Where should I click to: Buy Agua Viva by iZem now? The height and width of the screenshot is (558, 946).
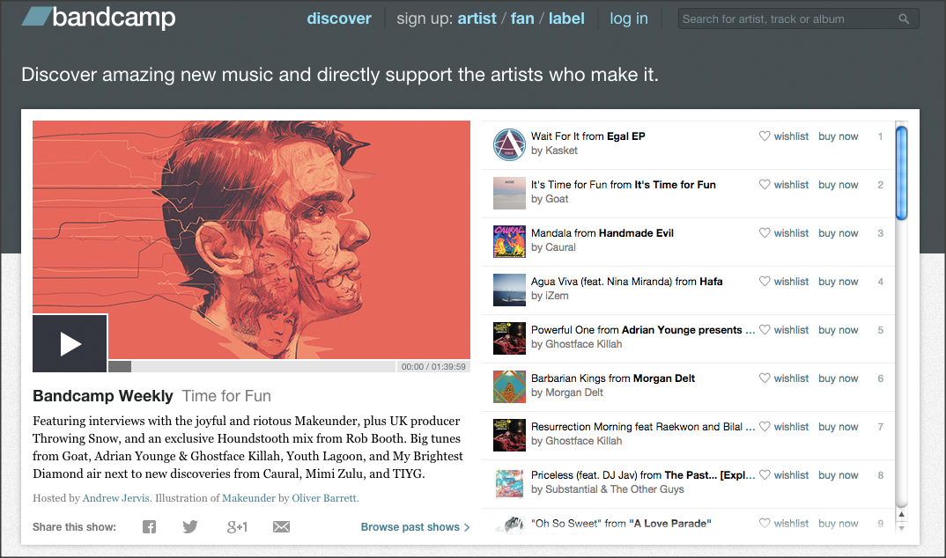point(838,282)
